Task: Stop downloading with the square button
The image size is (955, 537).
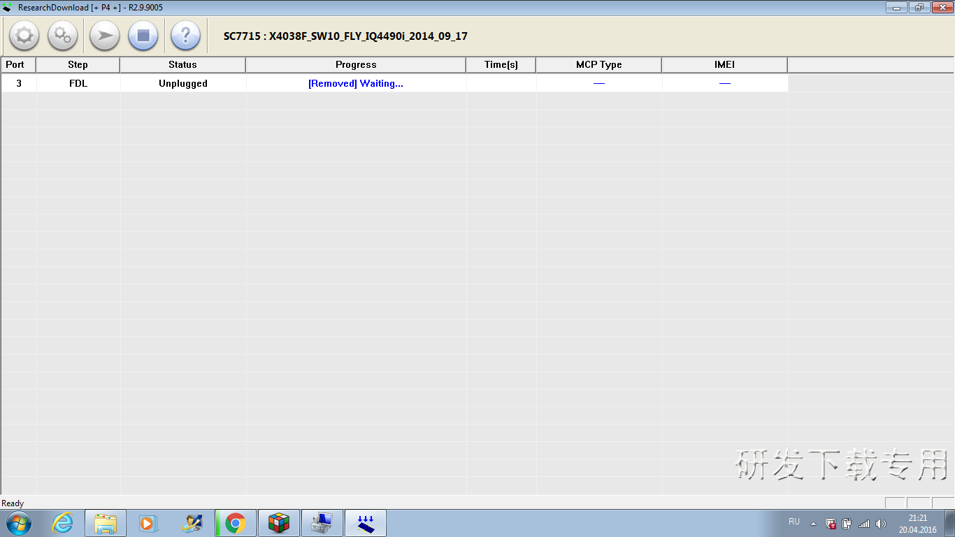Action: tap(143, 35)
